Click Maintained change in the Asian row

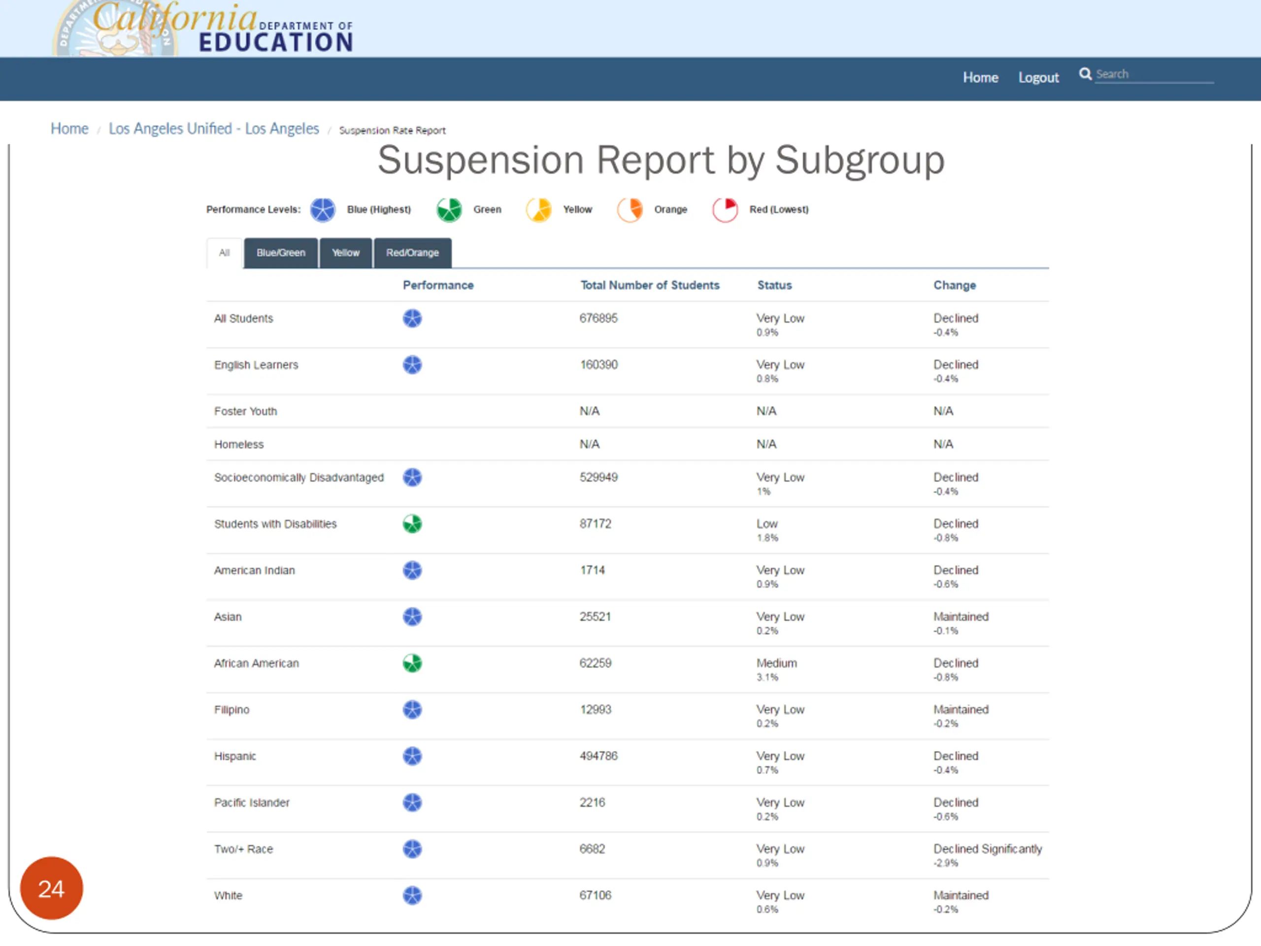(961, 616)
